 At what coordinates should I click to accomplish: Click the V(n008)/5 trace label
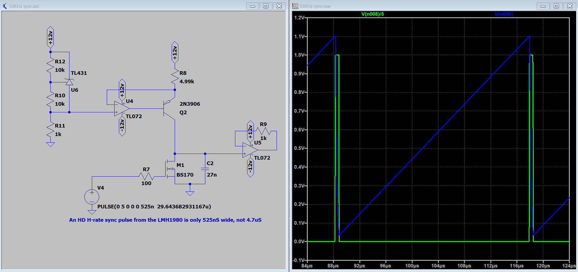[x=372, y=14]
